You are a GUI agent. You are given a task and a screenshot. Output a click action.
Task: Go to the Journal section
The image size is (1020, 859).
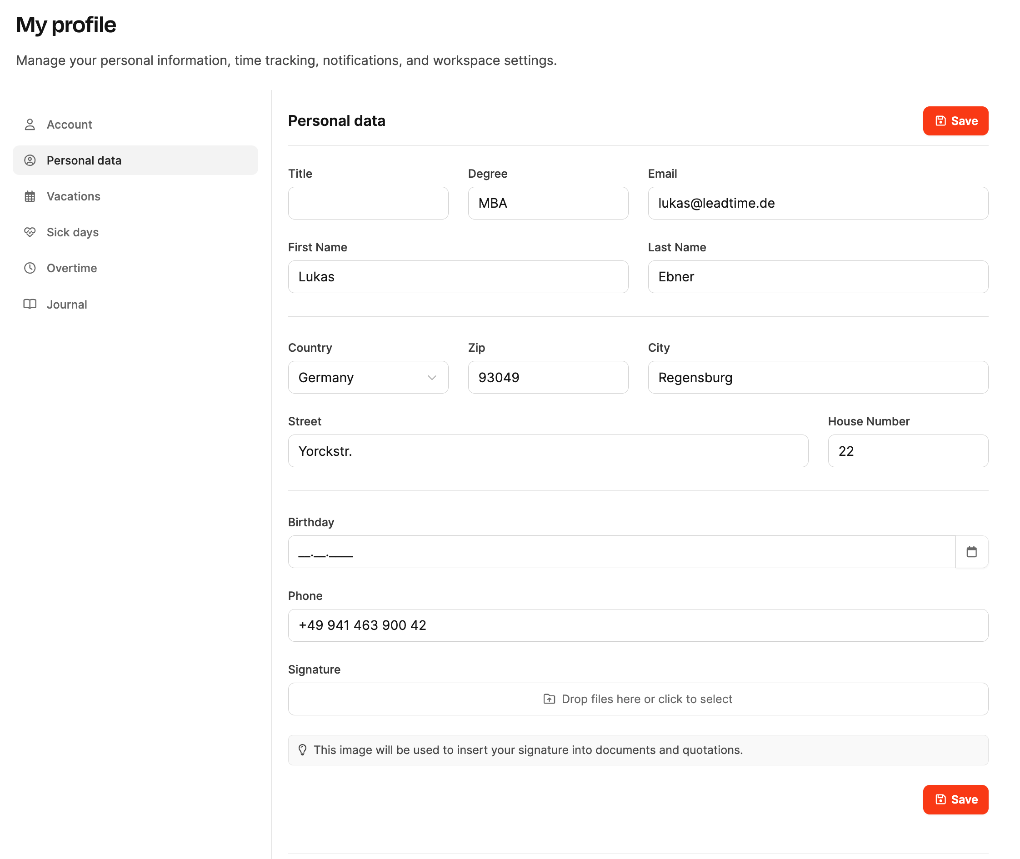point(67,305)
